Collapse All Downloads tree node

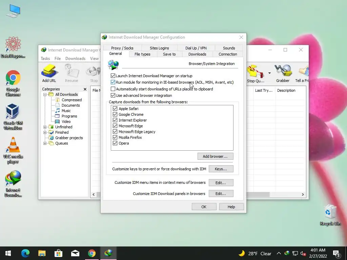pyautogui.click(x=45, y=94)
